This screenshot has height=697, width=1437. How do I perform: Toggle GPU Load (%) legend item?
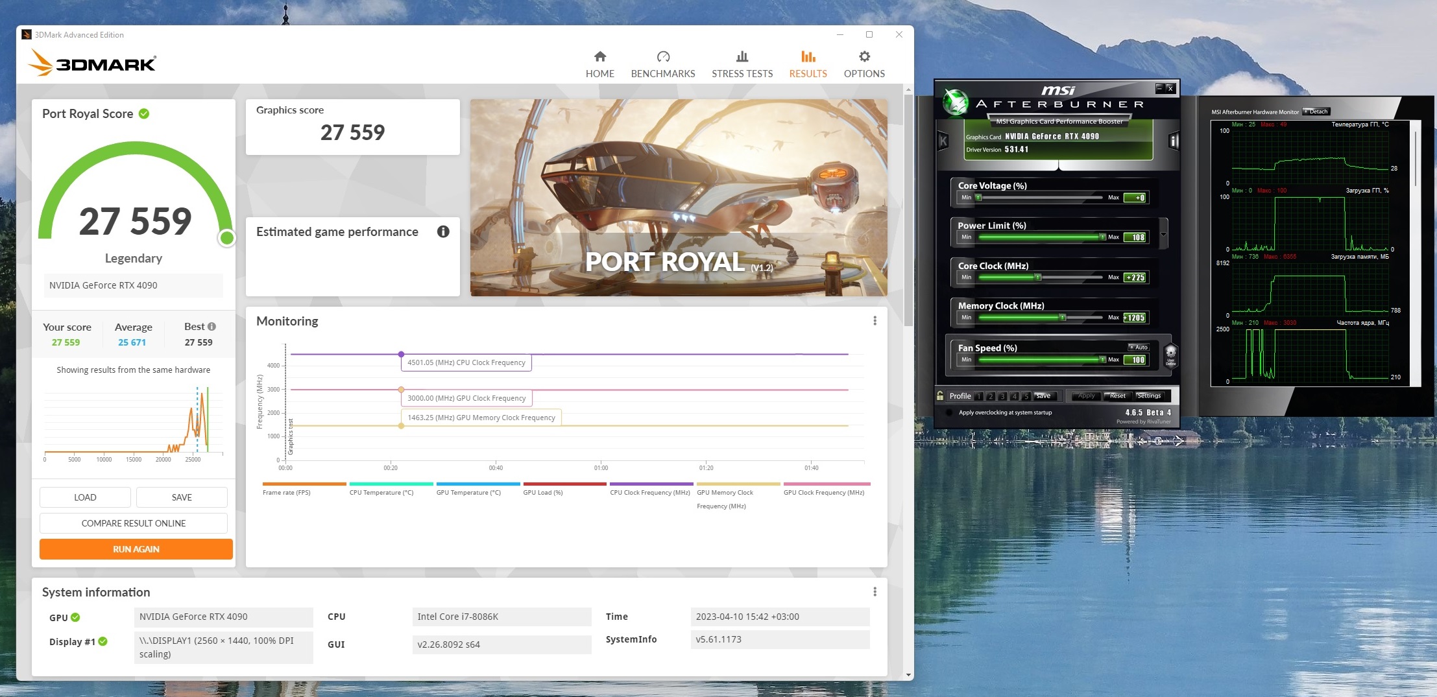[564, 489]
